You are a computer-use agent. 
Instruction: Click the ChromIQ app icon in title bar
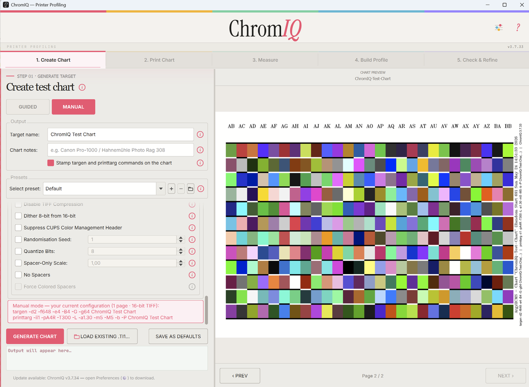[5, 4]
